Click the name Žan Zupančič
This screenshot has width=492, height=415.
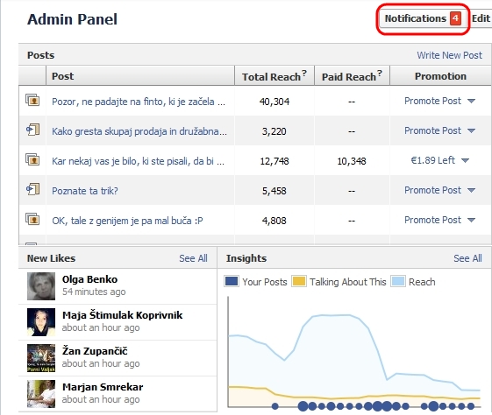click(95, 351)
